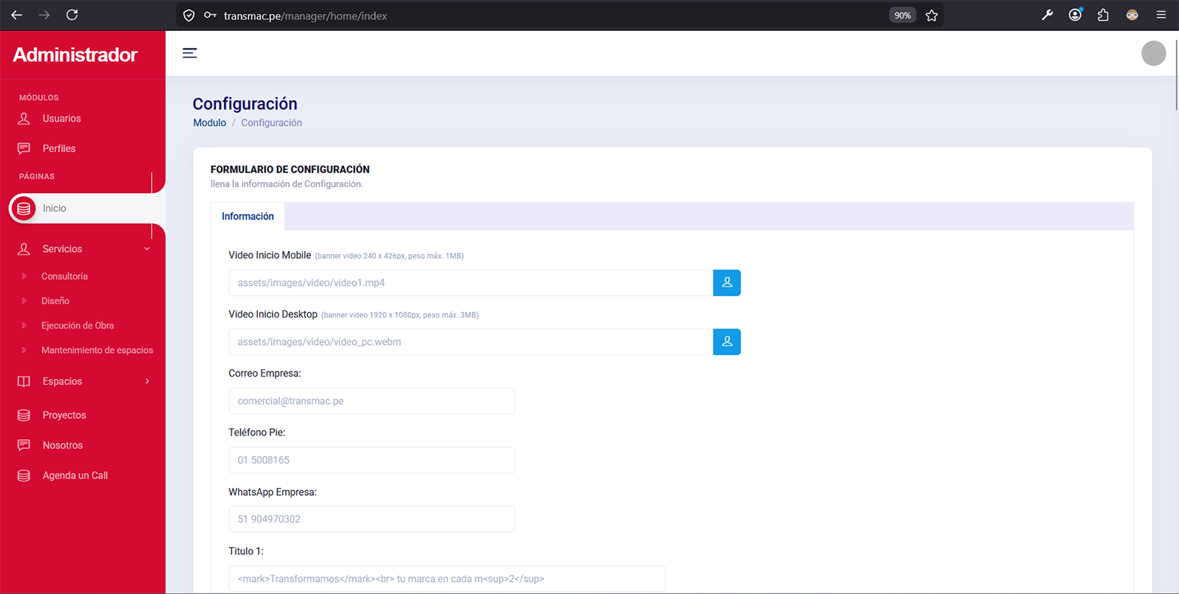This screenshot has height=594, width=1179.
Task: Open the browser application menu
Action: click(1161, 15)
